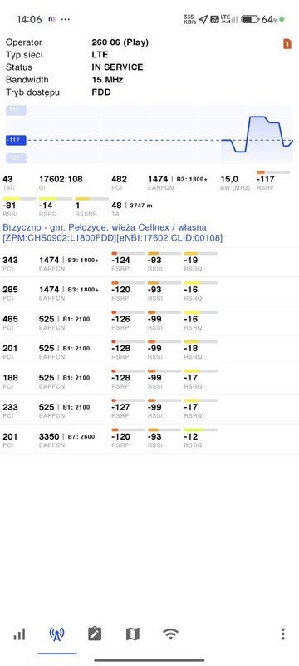Tap the 15,0 BW (MHz) value

pyautogui.click(x=229, y=179)
